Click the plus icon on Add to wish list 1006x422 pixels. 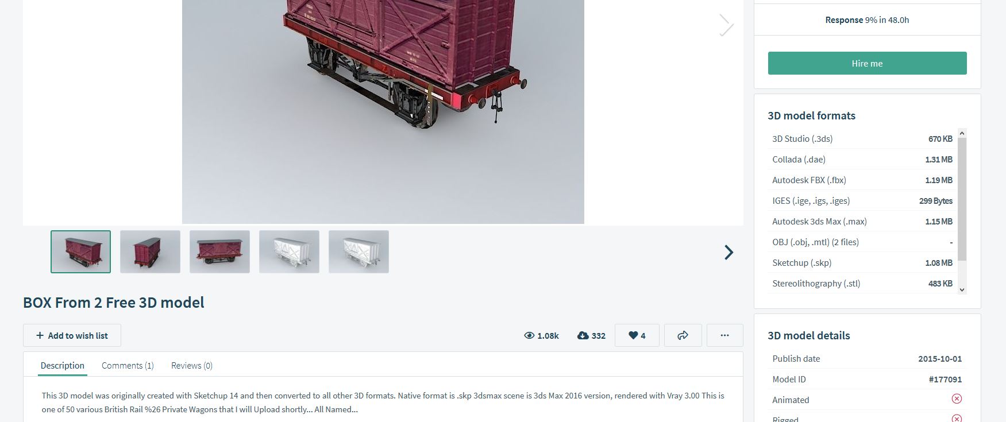coord(40,335)
